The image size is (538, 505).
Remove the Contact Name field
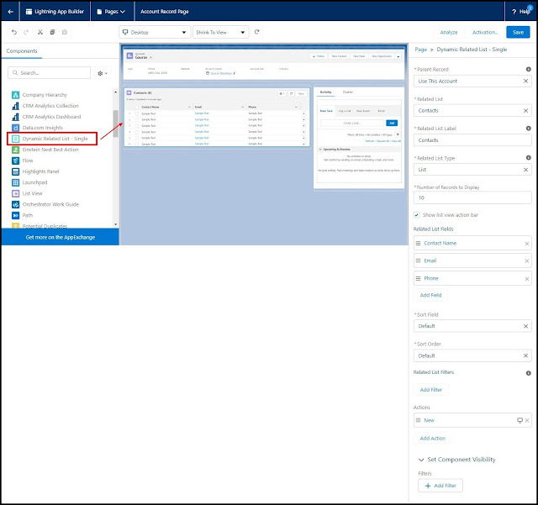click(x=527, y=244)
